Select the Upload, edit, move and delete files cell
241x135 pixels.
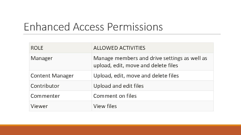pyautogui.click(x=152, y=75)
